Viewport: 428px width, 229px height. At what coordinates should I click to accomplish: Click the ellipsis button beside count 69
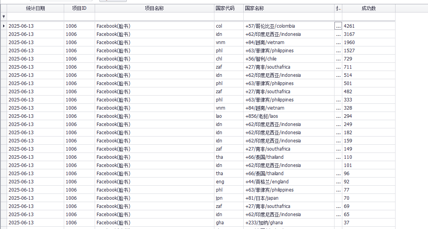pyautogui.click(x=338, y=206)
